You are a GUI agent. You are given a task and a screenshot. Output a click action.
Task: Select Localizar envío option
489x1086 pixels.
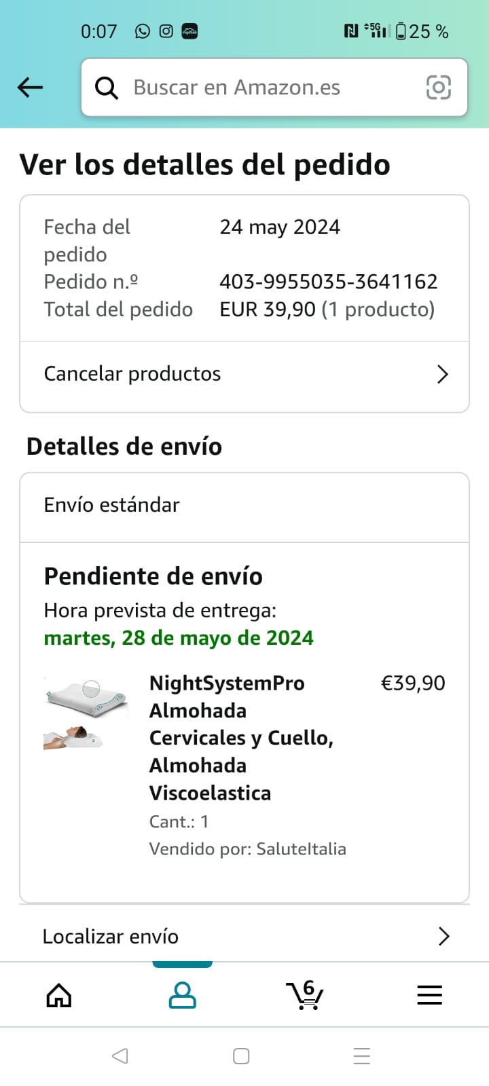111,937
